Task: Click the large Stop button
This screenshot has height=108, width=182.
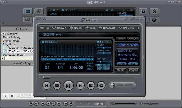Action: tap(57, 86)
